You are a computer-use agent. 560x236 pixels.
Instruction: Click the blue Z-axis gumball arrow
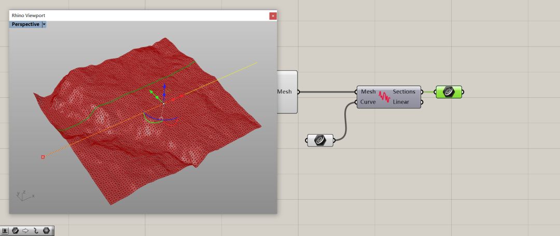[164, 87]
